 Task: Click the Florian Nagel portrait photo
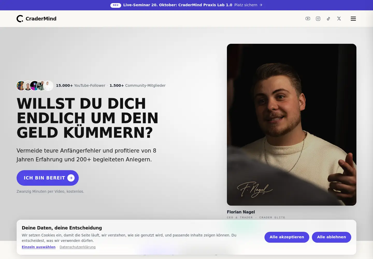[292, 125]
